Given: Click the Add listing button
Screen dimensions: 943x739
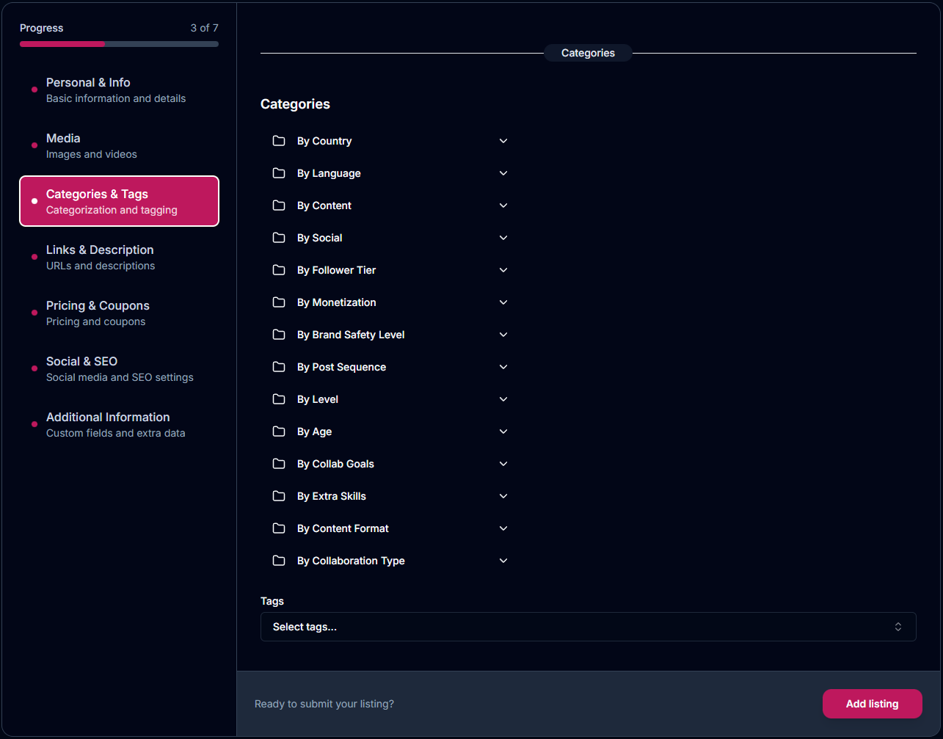Looking at the screenshot, I should point(872,703).
